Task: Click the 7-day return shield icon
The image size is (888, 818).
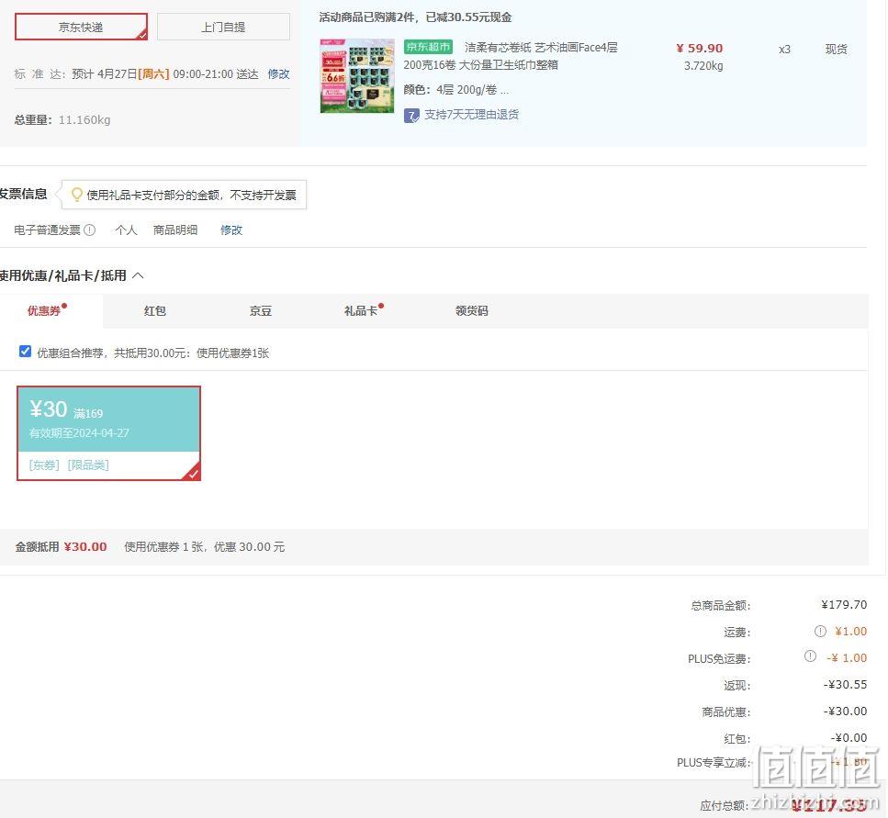Action: pyautogui.click(x=411, y=116)
